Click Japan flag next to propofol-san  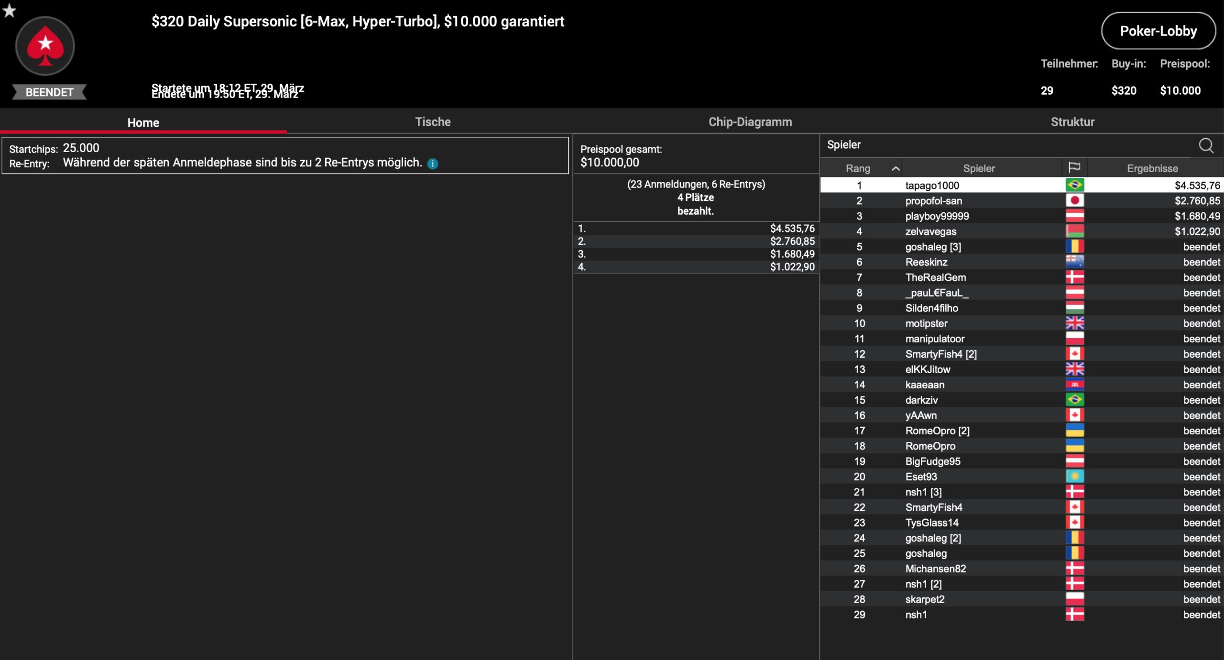pyautogui.click(x=1074, y=200)
